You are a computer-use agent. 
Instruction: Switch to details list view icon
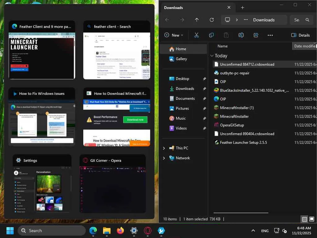point(304,219)
